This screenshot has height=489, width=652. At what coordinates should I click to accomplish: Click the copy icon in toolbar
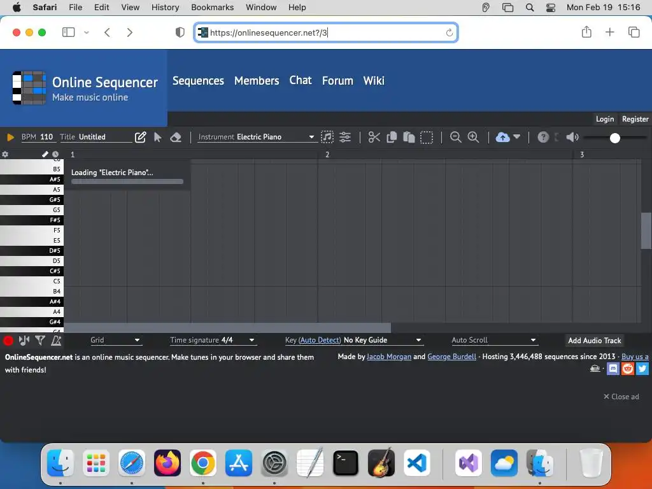click(x=392, y=137)
